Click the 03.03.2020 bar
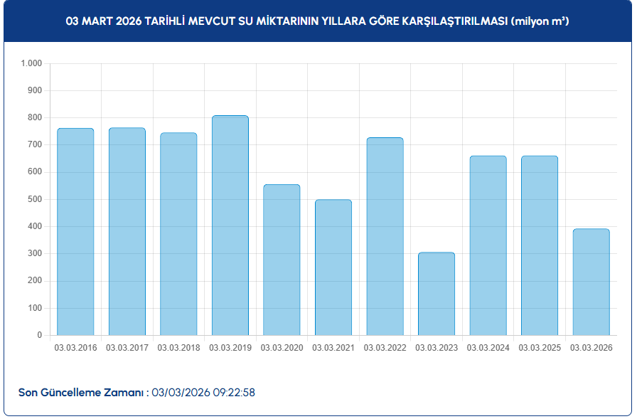The image size is (637, 419). pyautogui.click(x=282, y=260)
